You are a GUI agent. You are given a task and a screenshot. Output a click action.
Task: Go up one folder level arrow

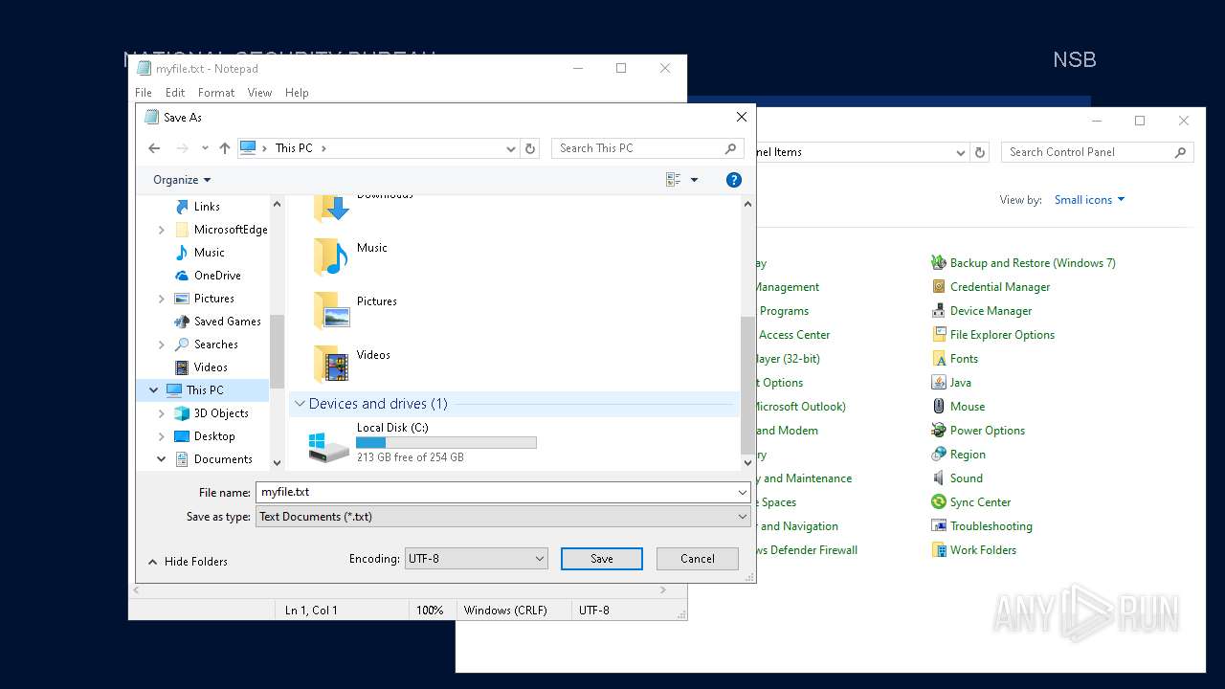coord(225,148)
